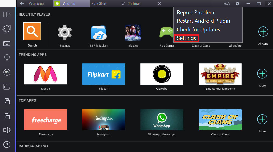Open the Flipkart app thumbnail

pyautogui.click(x=104, y=74)
